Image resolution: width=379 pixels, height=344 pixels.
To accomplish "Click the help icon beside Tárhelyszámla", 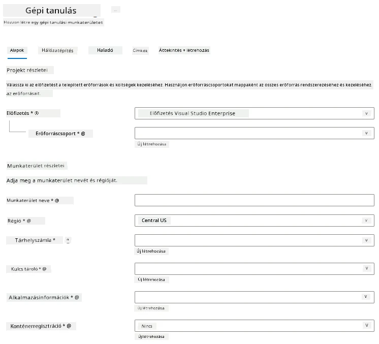I will coord(68,240).
